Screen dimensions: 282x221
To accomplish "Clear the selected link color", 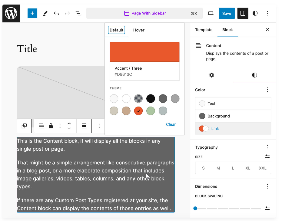I will pos(171,124).
